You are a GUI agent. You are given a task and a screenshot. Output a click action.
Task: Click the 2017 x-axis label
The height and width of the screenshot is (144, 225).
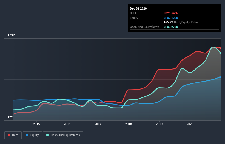(x=98, y=124)
